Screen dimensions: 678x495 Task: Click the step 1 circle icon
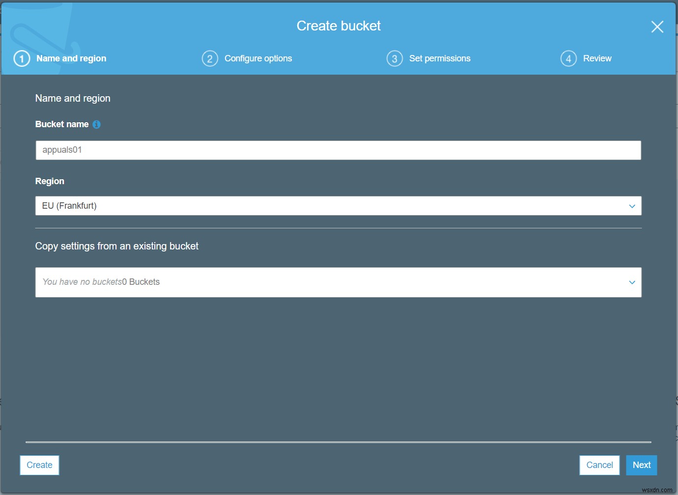coord(21,58)
